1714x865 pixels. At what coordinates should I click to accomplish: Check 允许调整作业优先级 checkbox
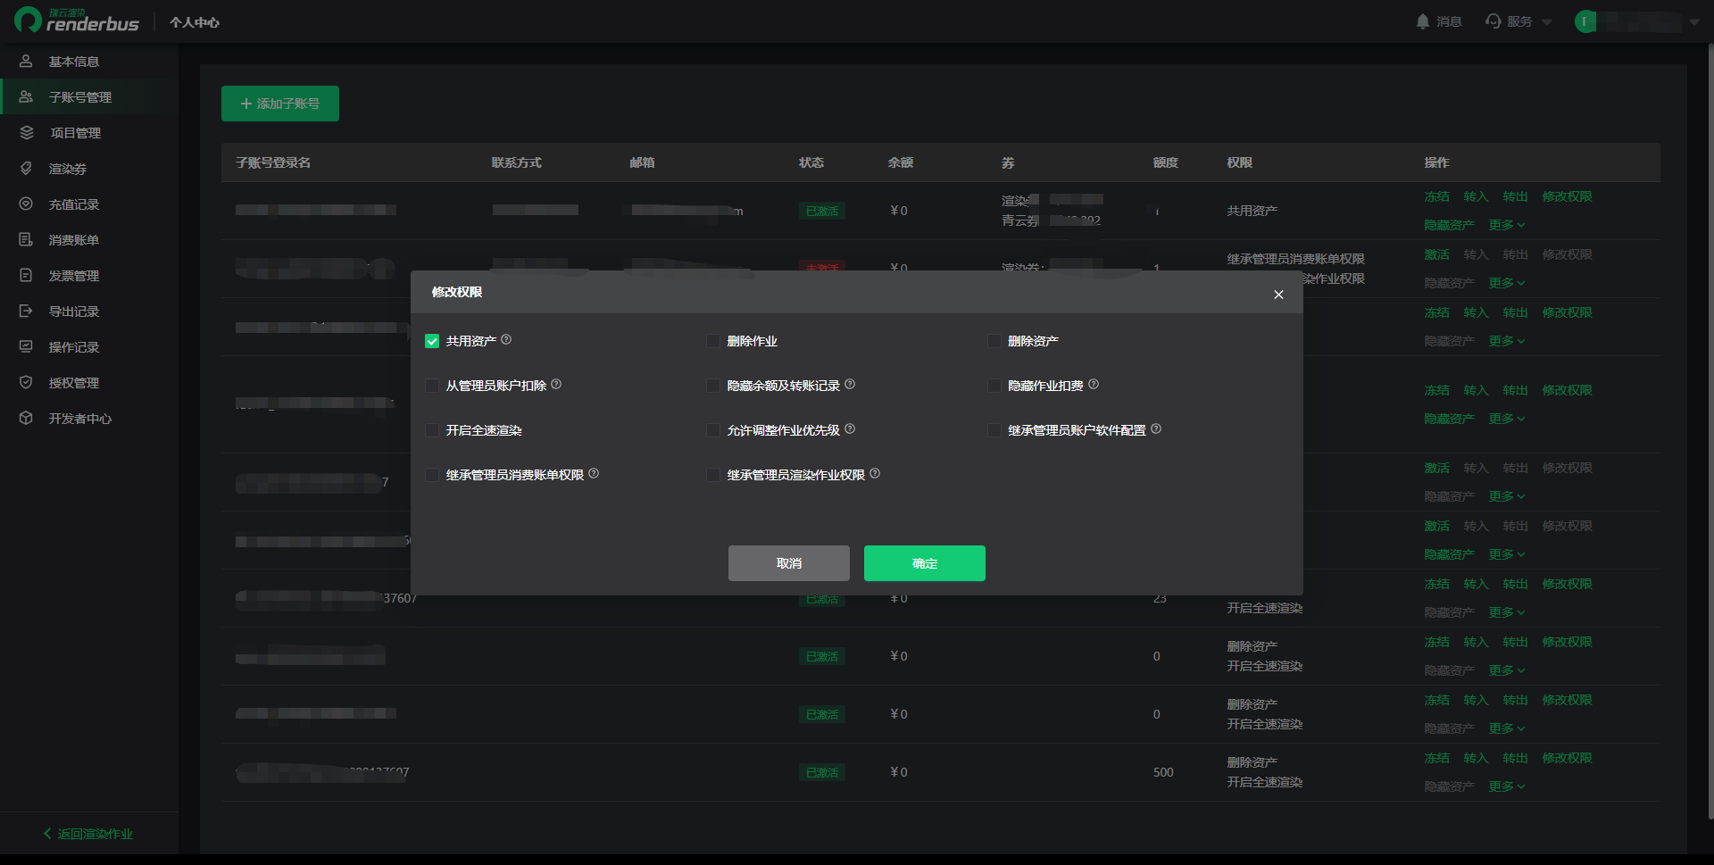click(712, 430)
